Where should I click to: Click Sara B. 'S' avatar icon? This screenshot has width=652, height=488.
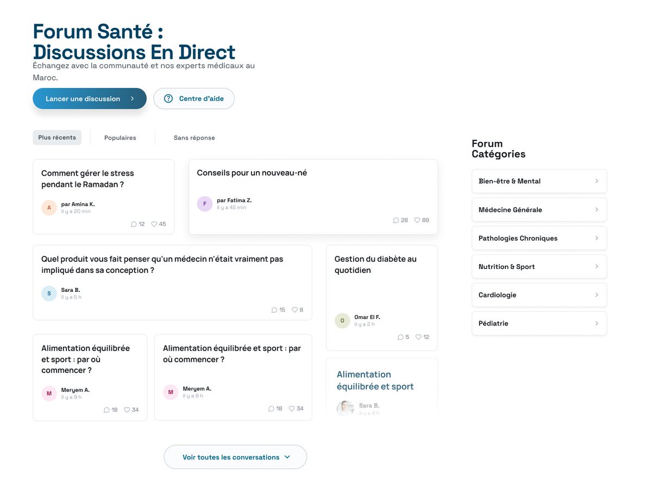tap(49, 293)
